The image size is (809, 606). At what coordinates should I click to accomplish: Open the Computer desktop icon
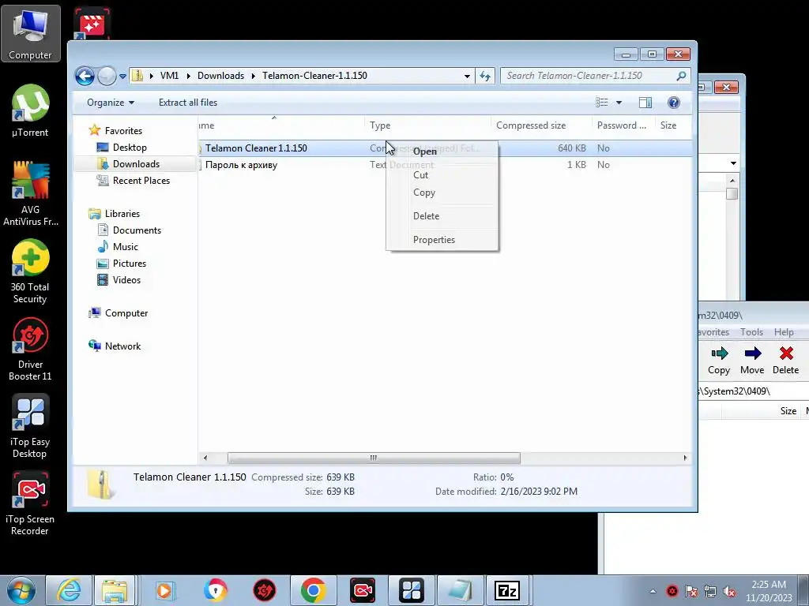(31, 33)
